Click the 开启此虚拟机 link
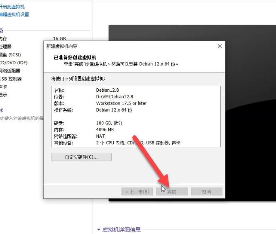This screenshot has width=276, height=234. (12, 7)
